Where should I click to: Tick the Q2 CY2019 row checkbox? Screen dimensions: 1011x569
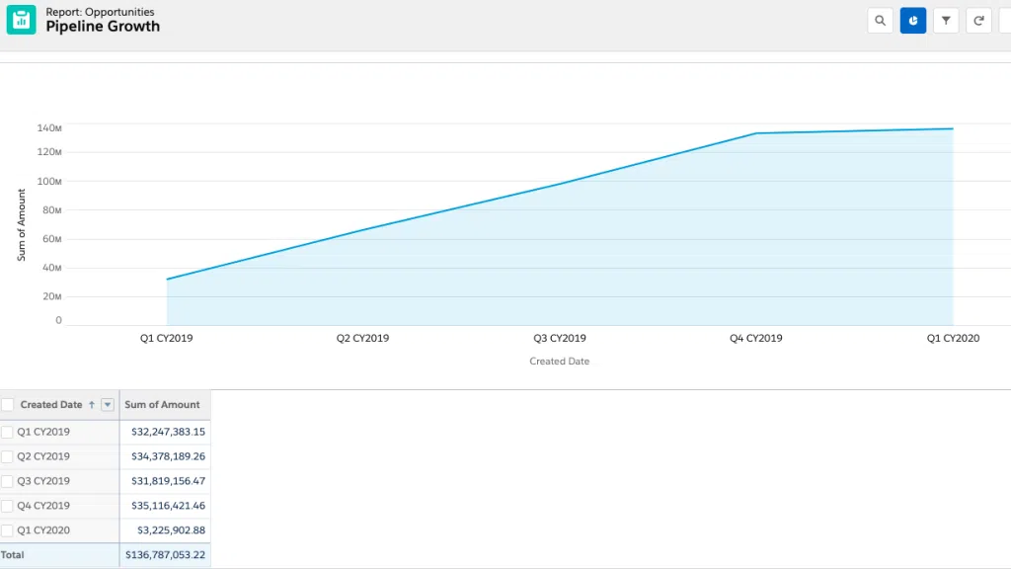pos(7,456)
